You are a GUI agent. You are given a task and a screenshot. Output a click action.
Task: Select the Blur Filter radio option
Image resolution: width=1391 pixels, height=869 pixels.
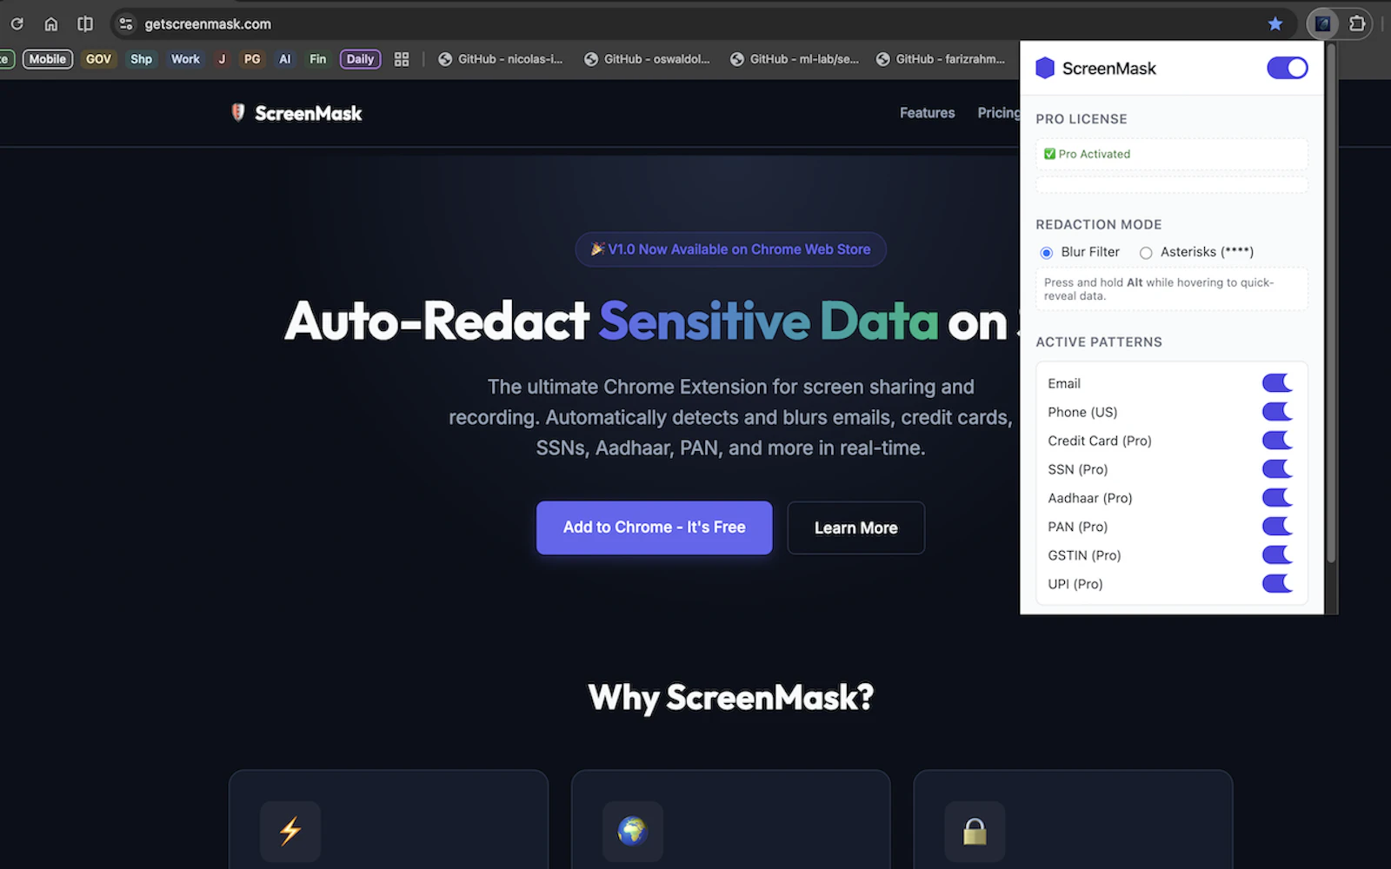1047,253
